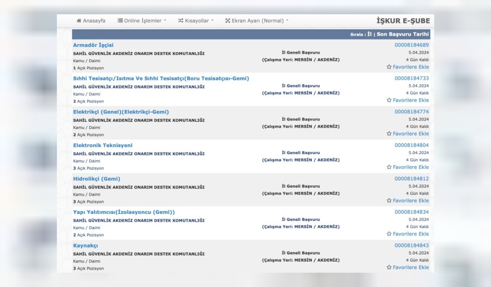The width and height of the screenshot is (491, 287).
Task: Open job number 00008184733
Action: pyautogui.click(x=412, y=78)
